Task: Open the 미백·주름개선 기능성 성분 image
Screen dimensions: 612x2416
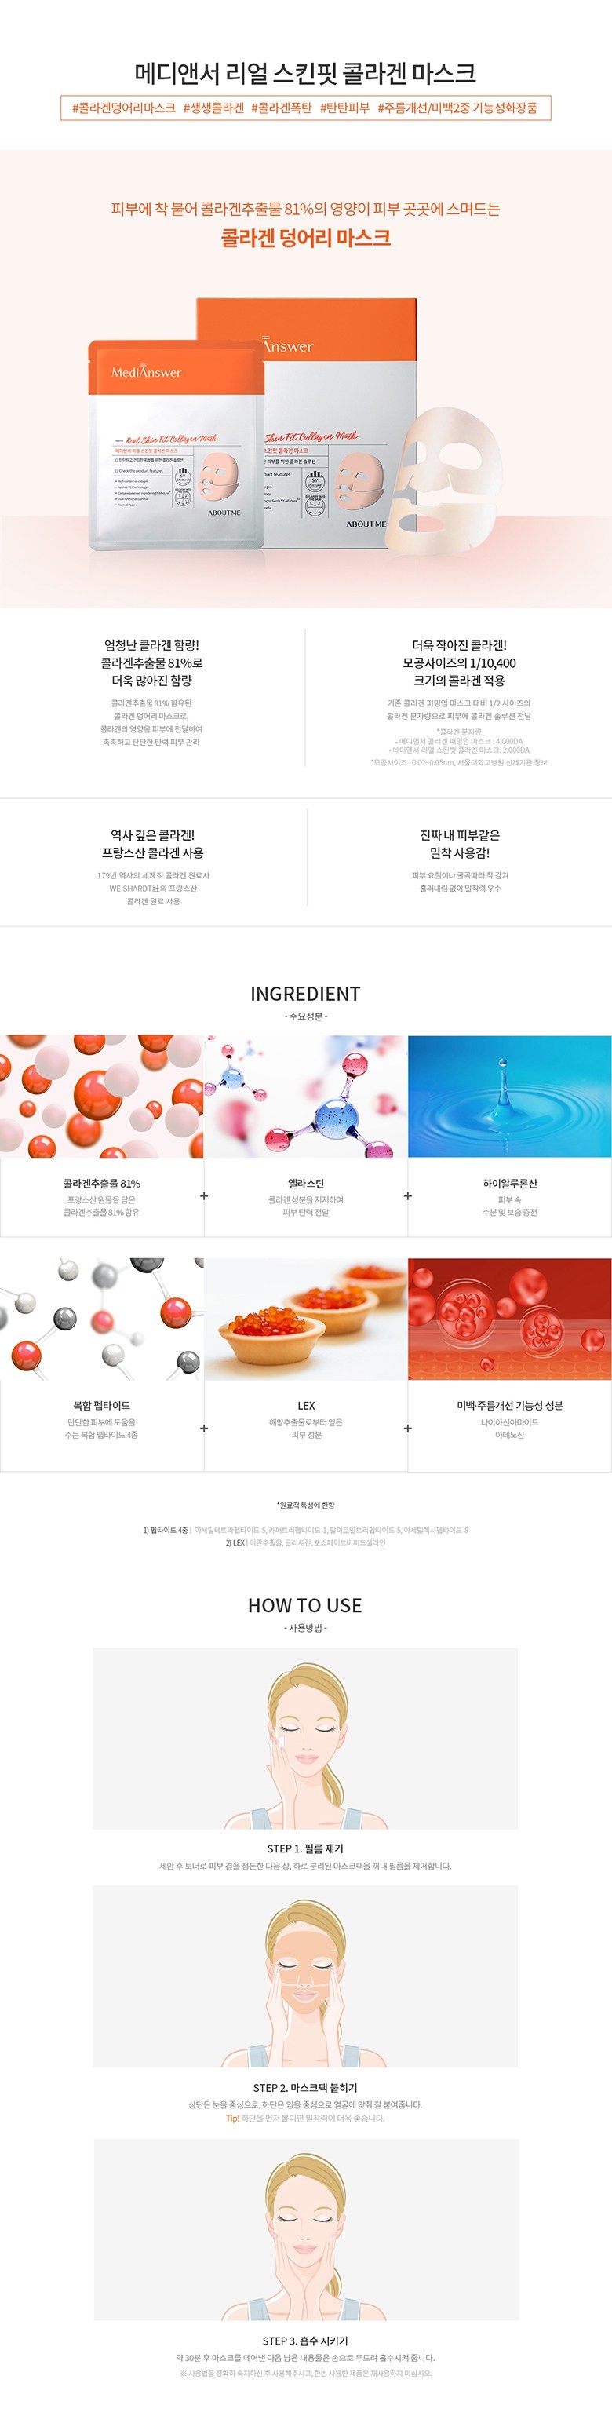Action: [x=510, y=1319]
